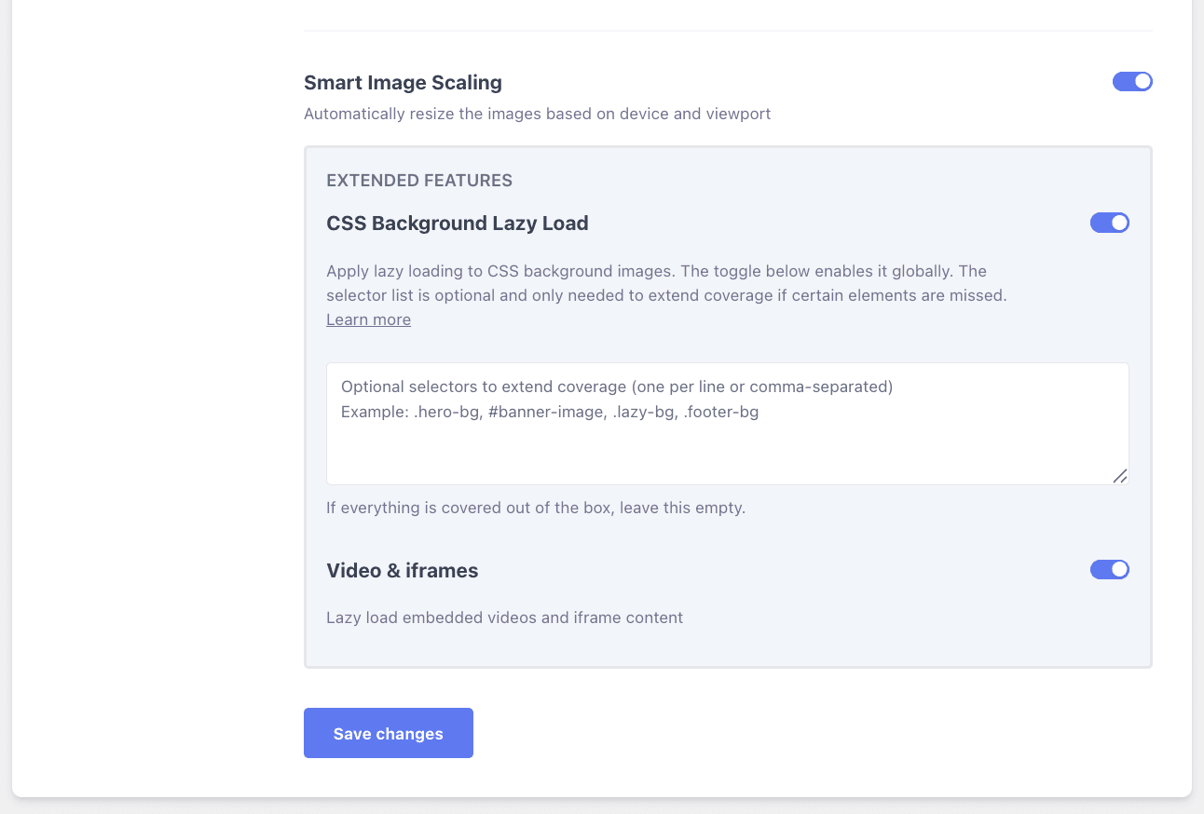Select the EXTENDED FEATURES section label

tap(419, 181)
